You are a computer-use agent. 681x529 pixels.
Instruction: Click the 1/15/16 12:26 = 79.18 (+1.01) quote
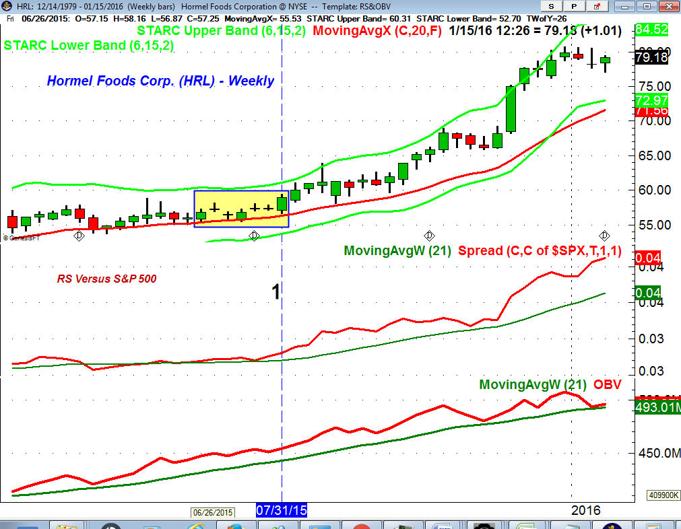click(535, 31)
